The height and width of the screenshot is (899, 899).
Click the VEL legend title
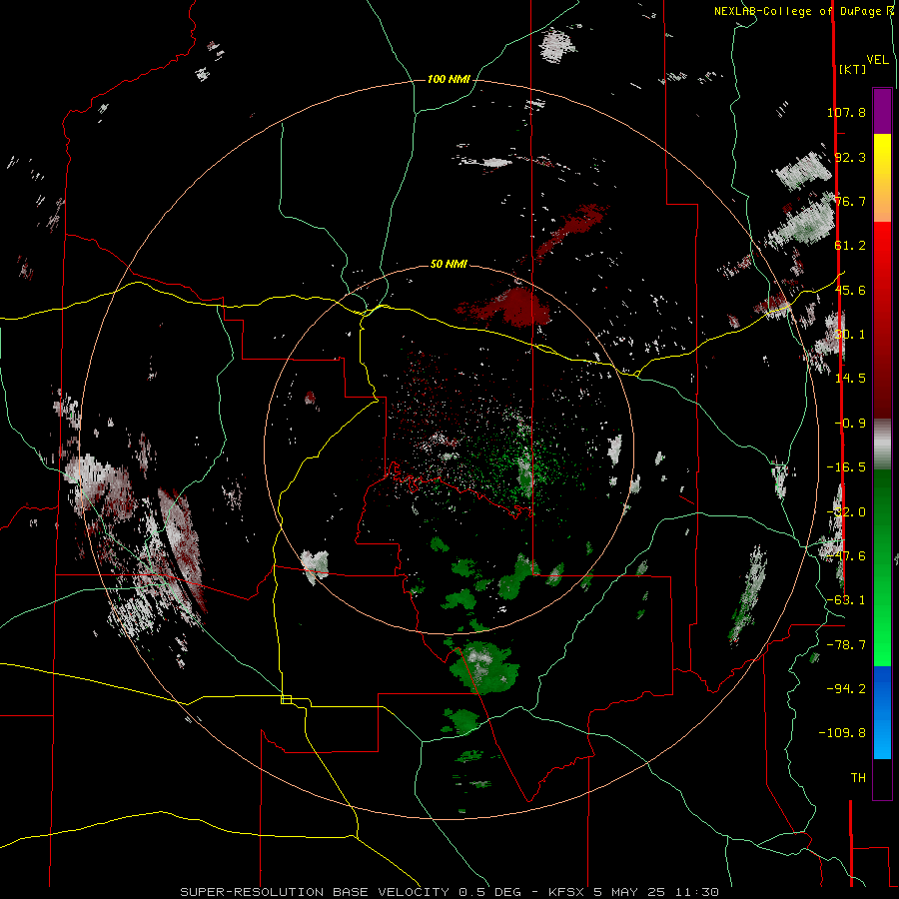tap(877, 60)
